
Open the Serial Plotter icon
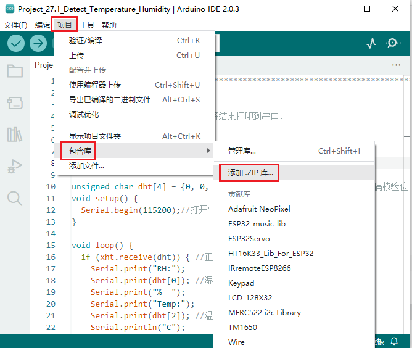(371, 43)
